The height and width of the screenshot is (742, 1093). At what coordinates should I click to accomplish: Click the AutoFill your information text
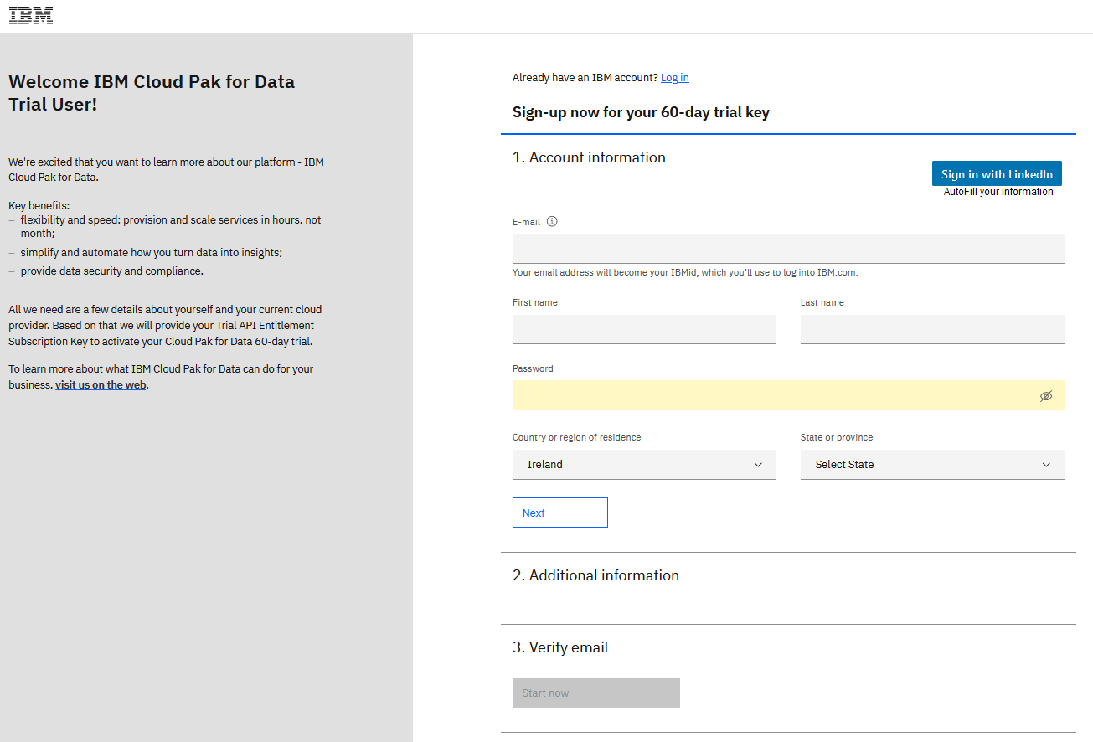tap(998, 192)
